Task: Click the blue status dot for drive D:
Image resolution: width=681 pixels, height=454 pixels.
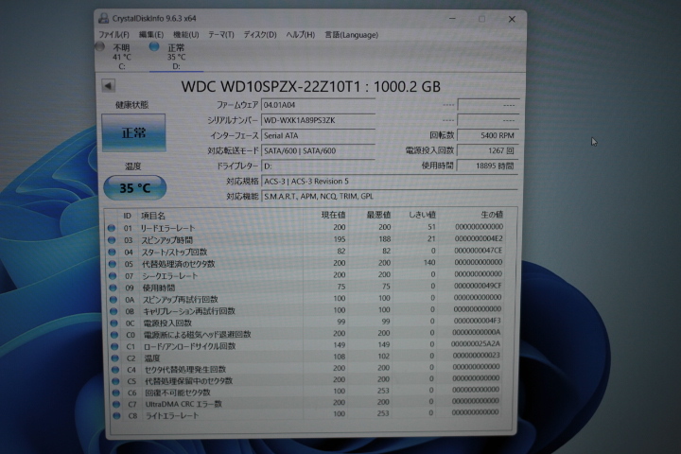Action: pos(154,46)
